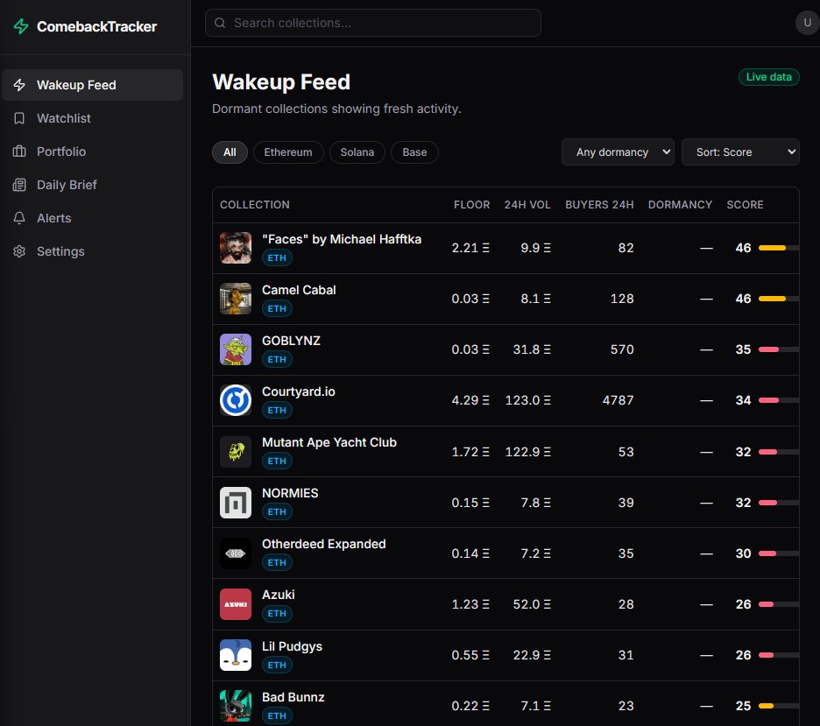Click the Mutant Ape Yacht Club icon
The image size is (820, 726).
[236, 451]
